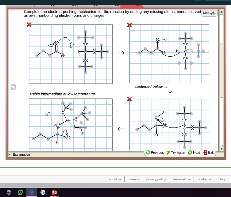Click scroll down arrow of question panel

(221, 149)
